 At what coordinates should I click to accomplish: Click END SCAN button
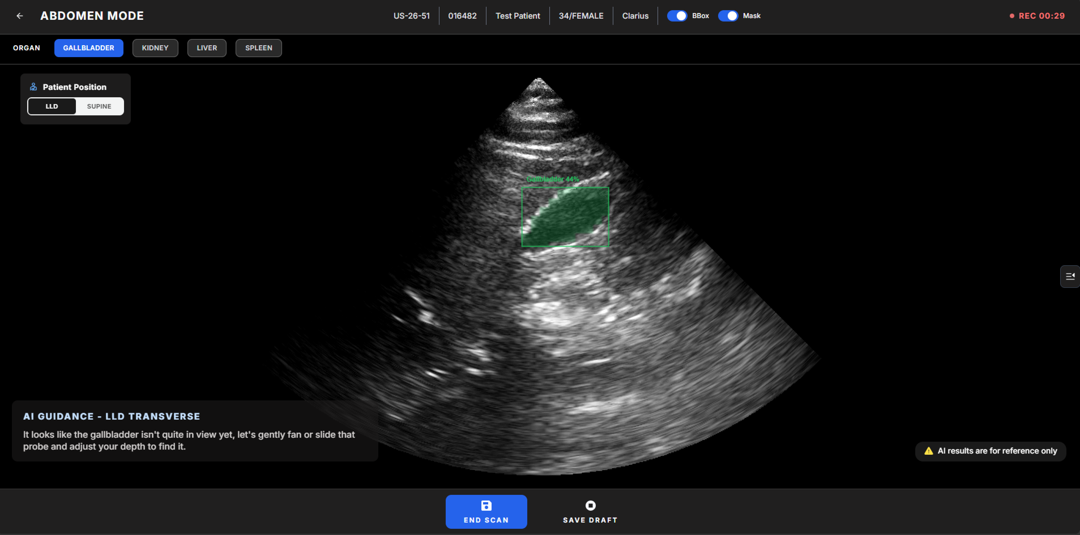coord(486,512)
